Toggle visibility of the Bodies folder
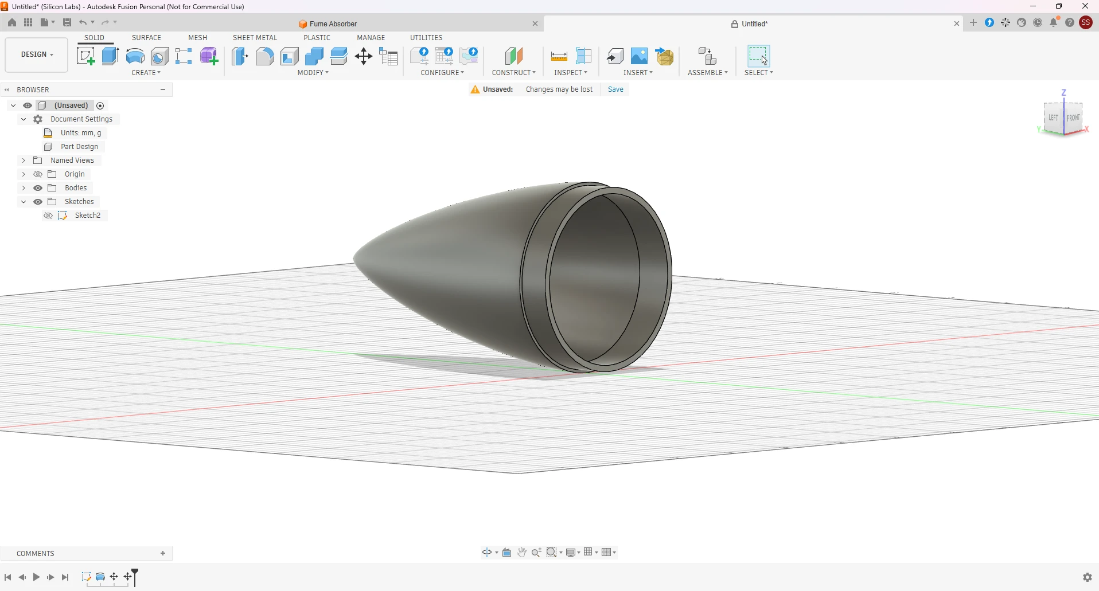Screen dimensions: 1099x591 (x=38, y=188)
